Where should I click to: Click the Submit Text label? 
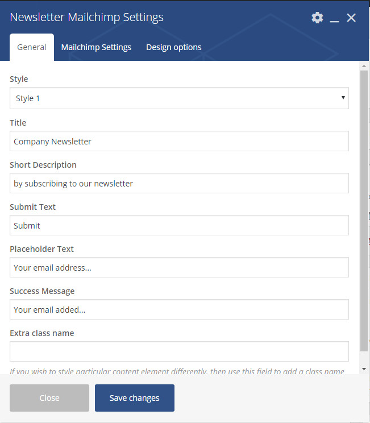[32, 207]
